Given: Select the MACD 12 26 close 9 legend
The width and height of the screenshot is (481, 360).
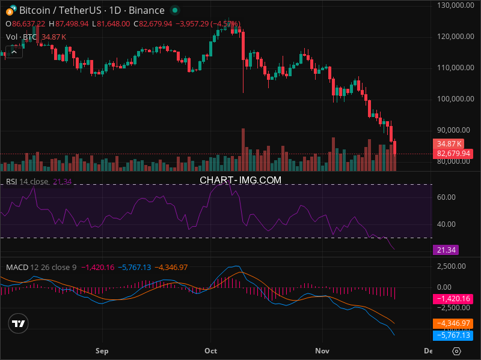Looking at the screenshot, I should coord(41,267).
